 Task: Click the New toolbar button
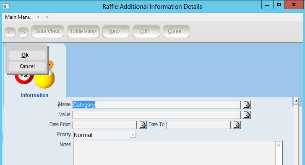(116, 31)
